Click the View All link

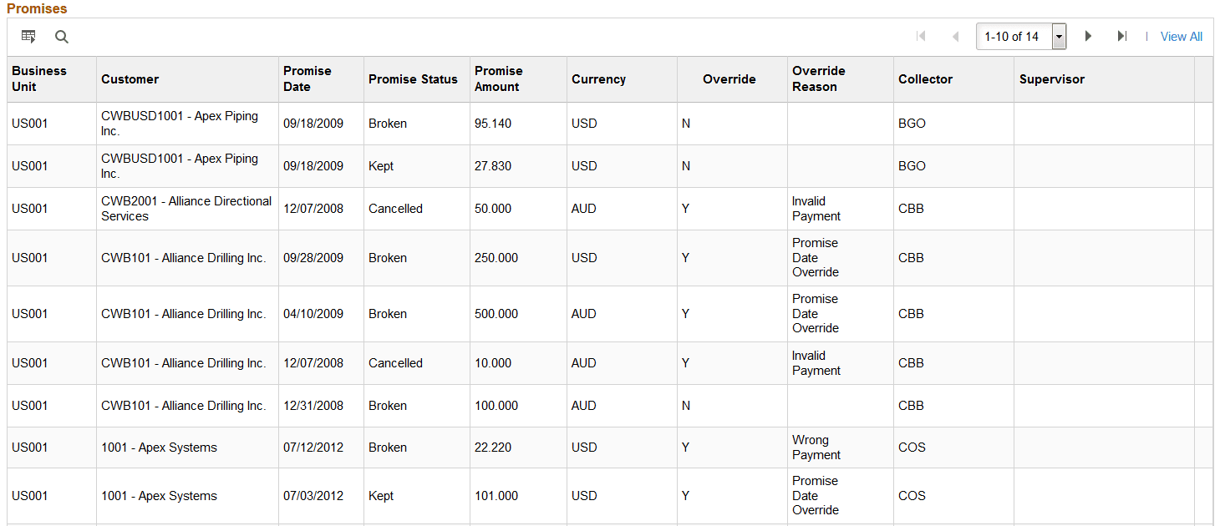click(x=1181, y=37)
